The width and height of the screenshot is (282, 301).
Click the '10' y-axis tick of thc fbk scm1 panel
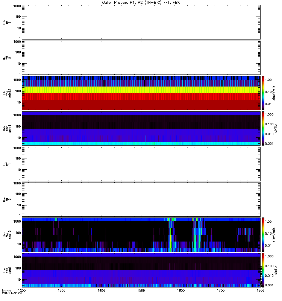point(19,280)
